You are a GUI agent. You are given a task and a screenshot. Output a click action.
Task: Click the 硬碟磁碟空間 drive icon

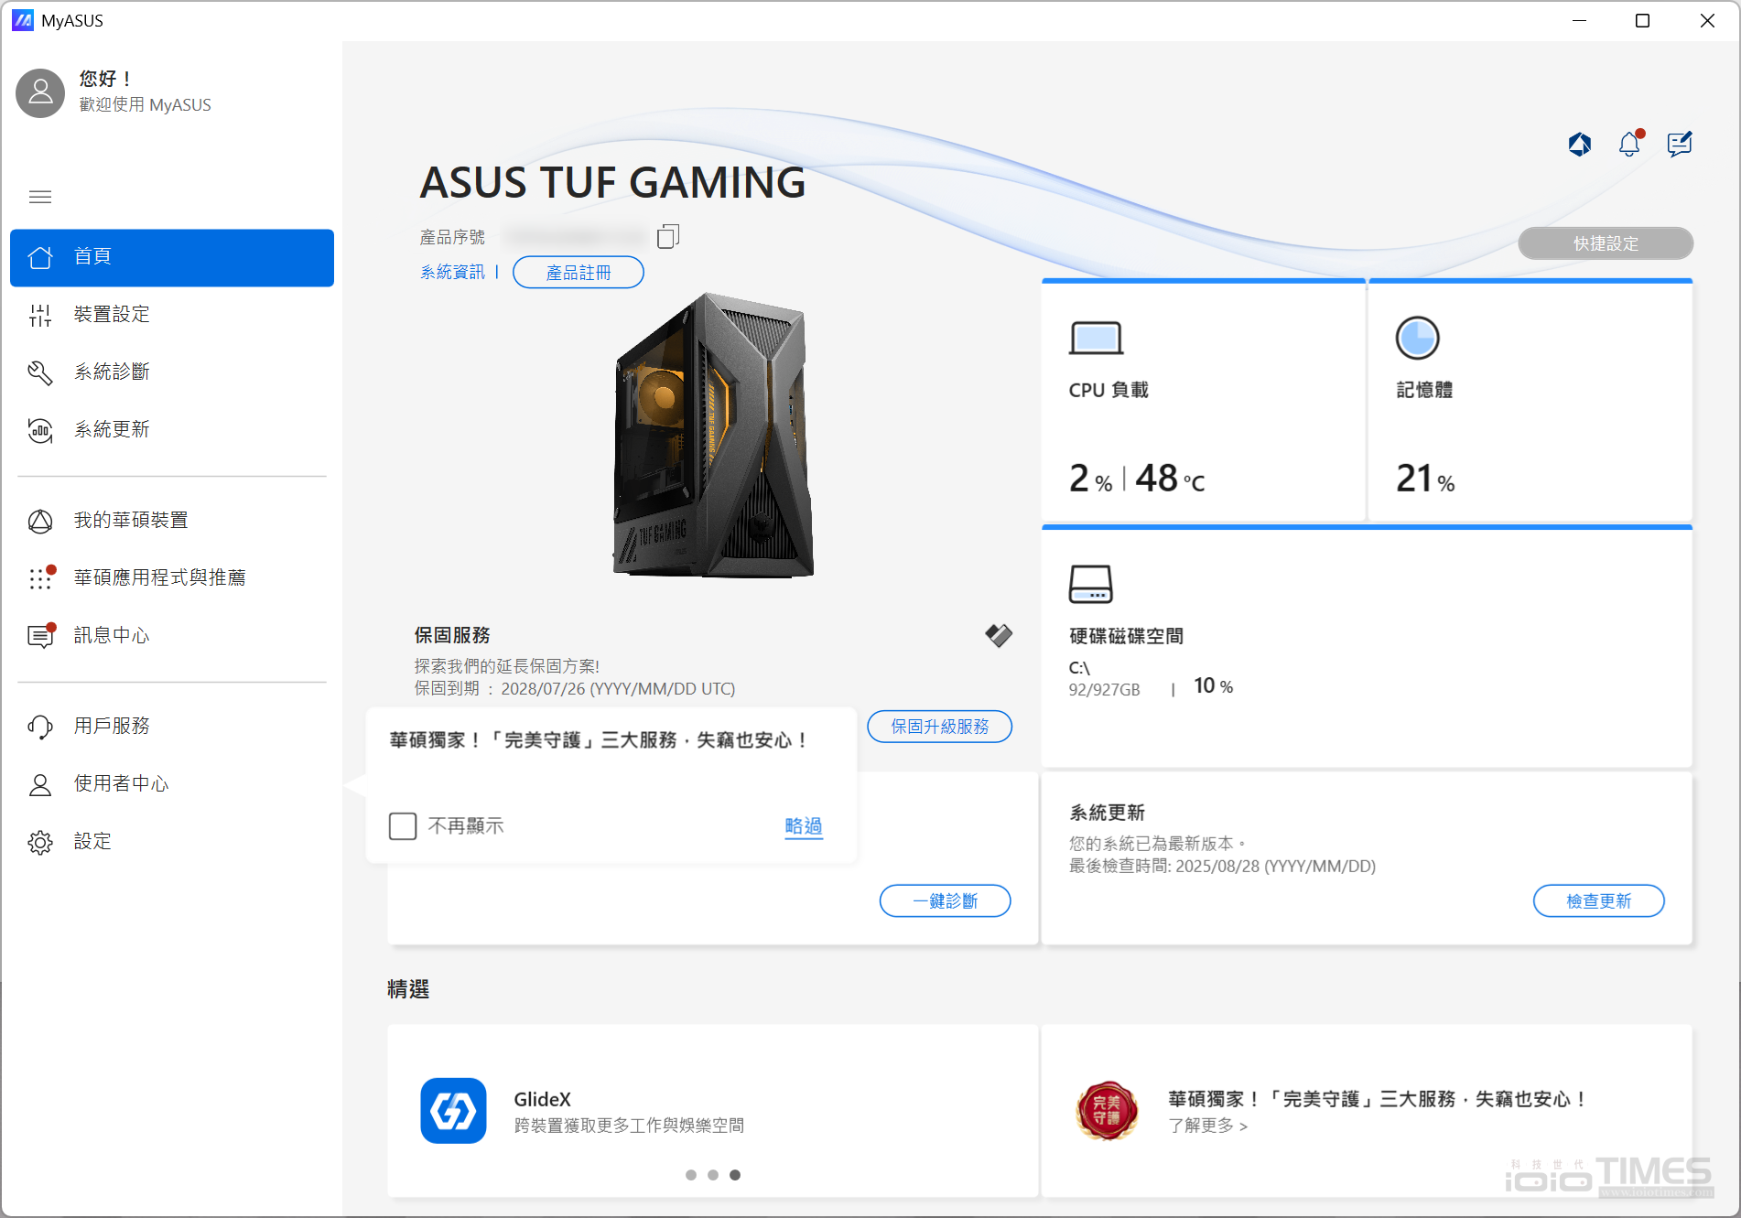[x=1090, y=584]
